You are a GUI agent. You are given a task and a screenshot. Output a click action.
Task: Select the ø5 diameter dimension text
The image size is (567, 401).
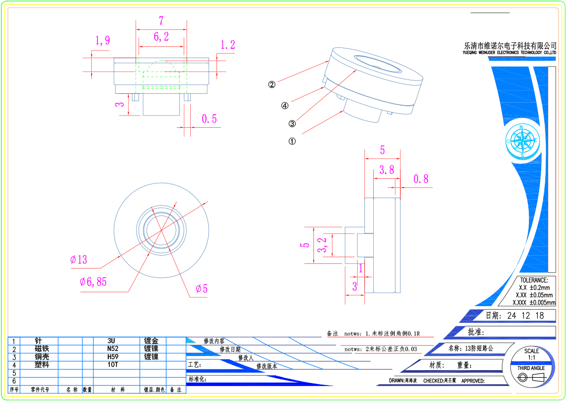pos(202,289)
